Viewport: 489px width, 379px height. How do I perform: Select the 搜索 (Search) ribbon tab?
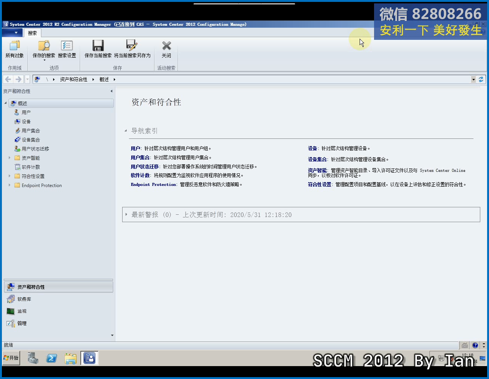tap(32, 33)
